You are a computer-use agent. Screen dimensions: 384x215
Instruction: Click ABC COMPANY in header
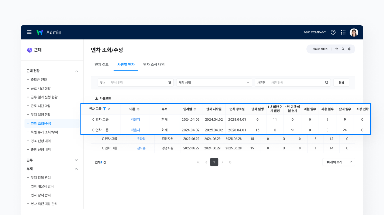[315, 32]
